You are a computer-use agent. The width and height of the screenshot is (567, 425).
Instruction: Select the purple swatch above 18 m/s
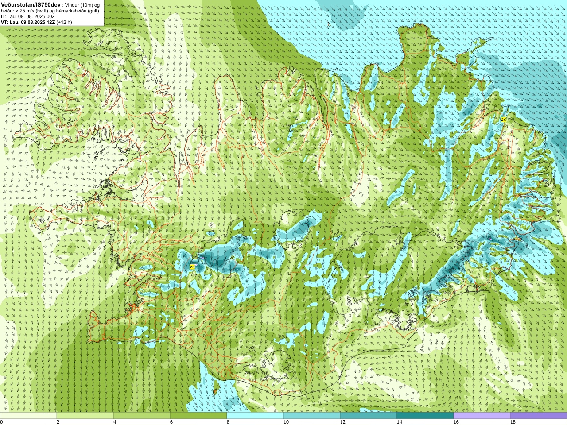tap(539, 416)
